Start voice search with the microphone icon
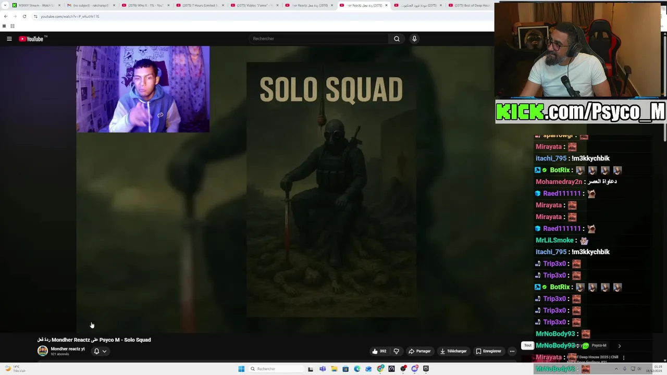This screenshot has height=375, width=667. point(414,39)
